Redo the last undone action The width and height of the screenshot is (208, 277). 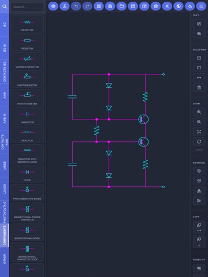[87, 6]
